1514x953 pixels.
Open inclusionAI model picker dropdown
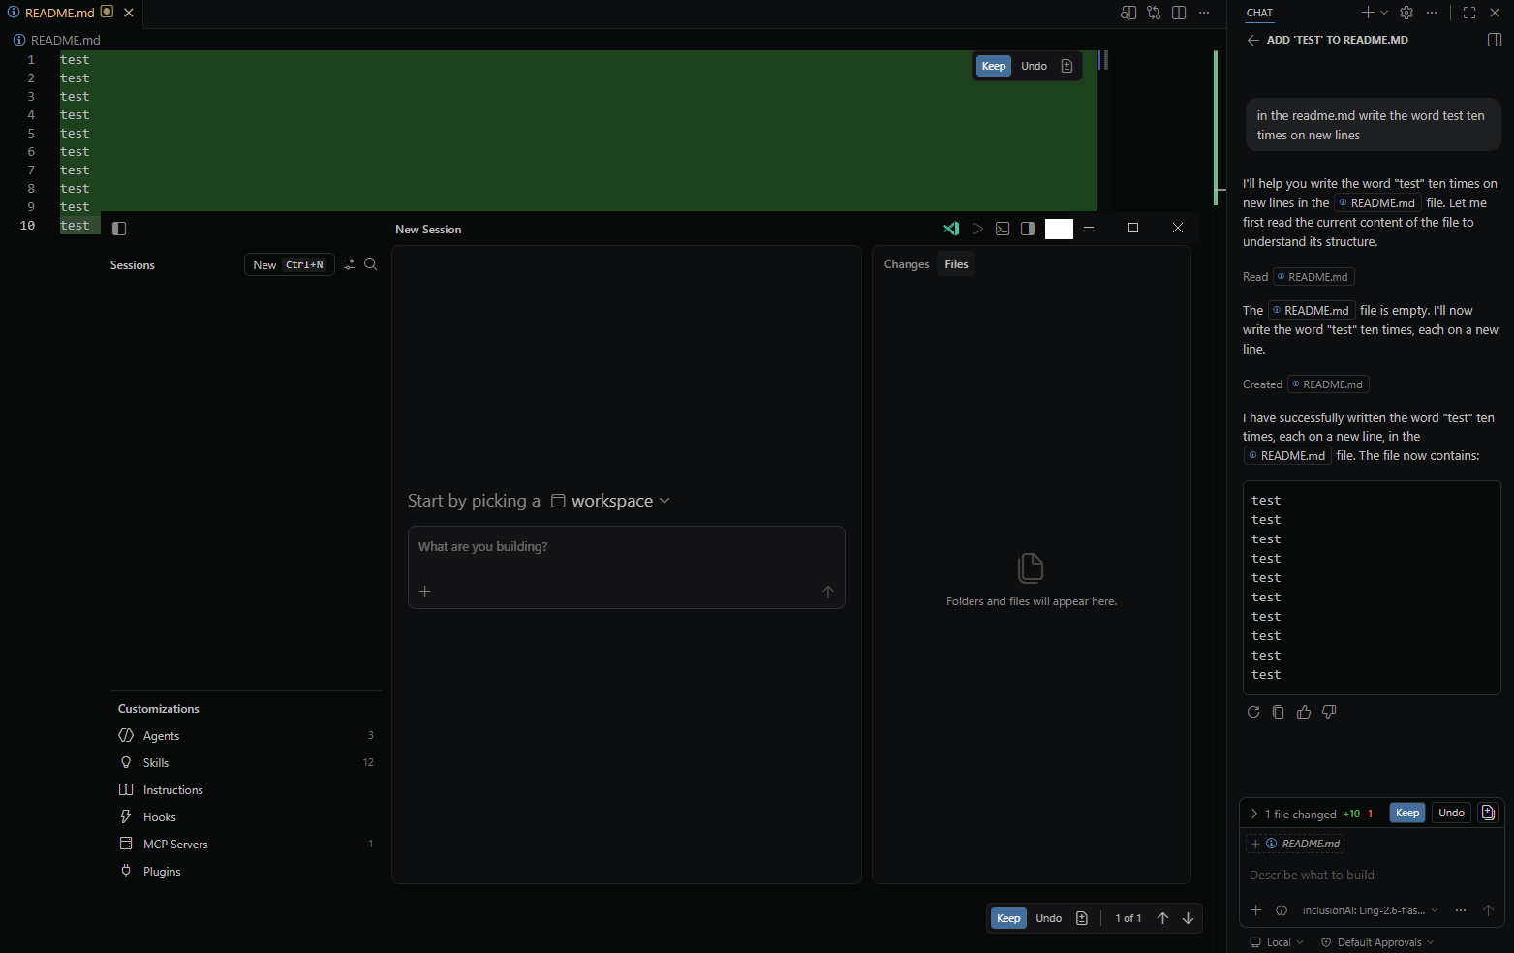coord(1370,910)
